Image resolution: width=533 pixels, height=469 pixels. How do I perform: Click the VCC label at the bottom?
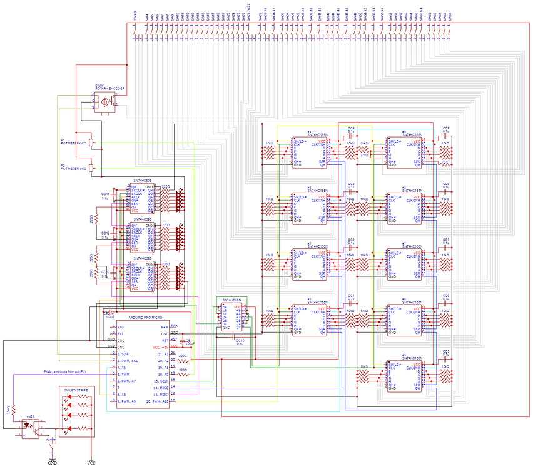[x=91, y=461]
